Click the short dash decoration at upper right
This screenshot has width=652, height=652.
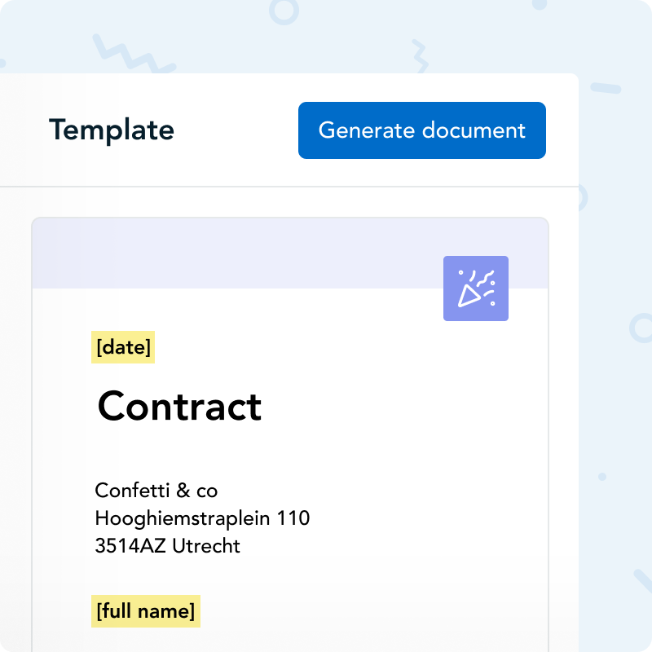pos(605,88)
